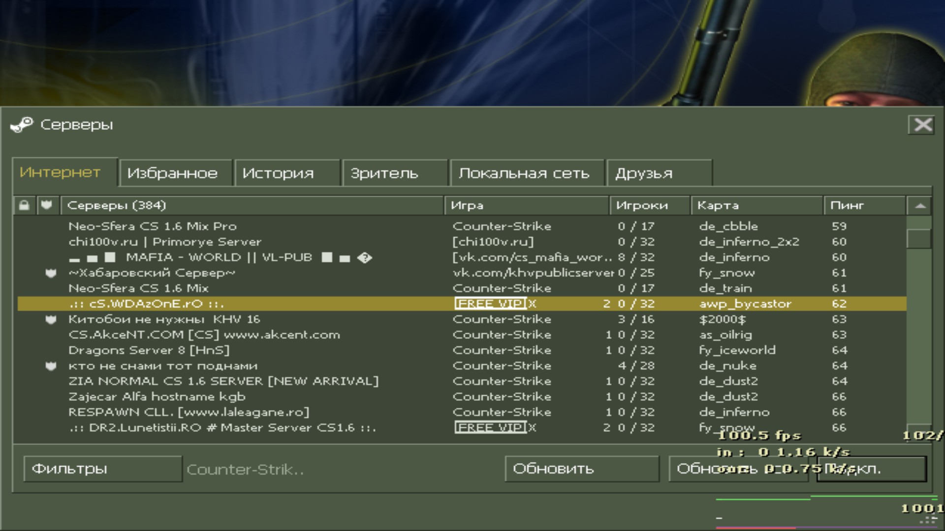
Task: Sort by Игроки column header
Action: (x=650, y=206)
